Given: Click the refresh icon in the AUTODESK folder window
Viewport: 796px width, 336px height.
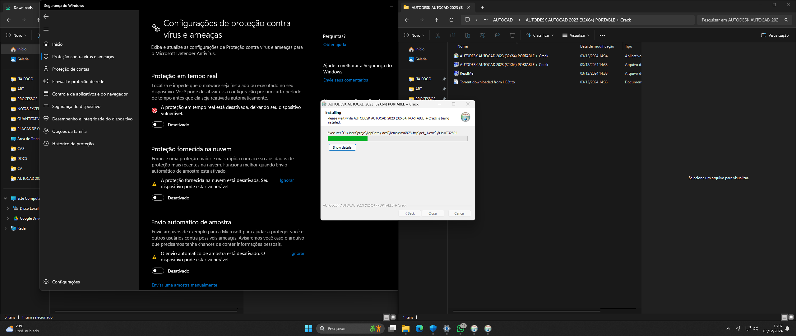Looking at the screenshot, I should [x=451, y=20].
